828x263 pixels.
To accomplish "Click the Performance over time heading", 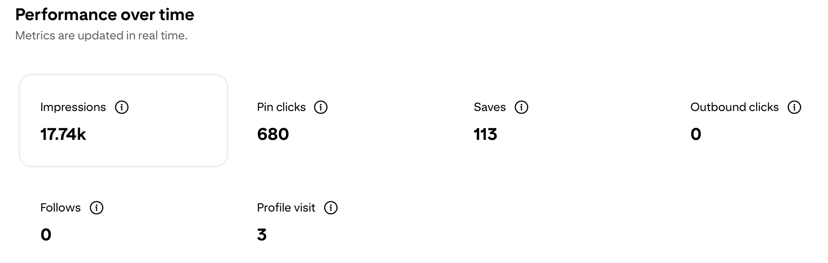I will [x=105, y=15].
